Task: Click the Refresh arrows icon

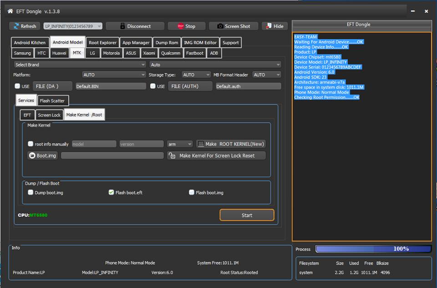Action: pyautogui.click(x=16, y=26)
